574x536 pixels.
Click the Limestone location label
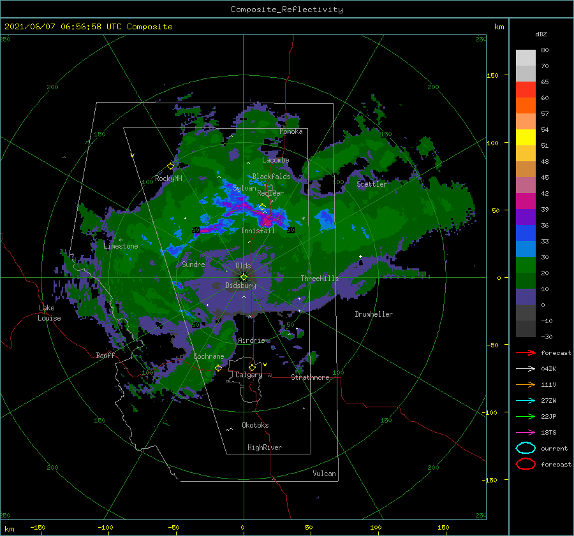pyautogui.click(x=121, y=246)
